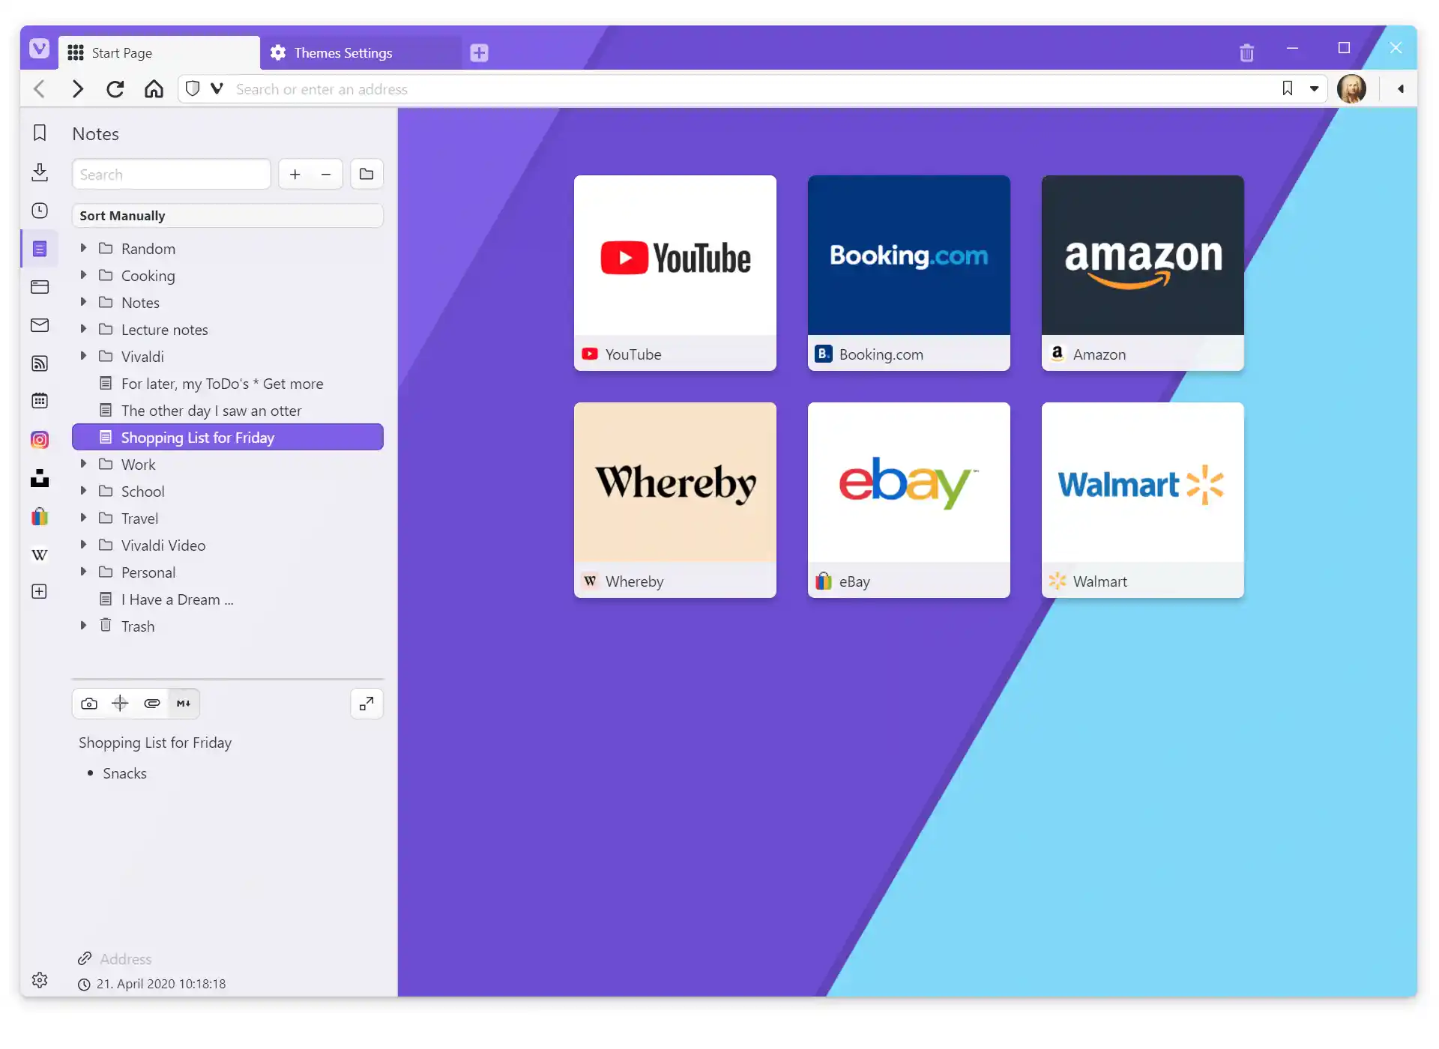This screenshot has width=1439, height=1049.
Task: Click the Notes panel icon in sidebar
Action: click(x=39, y=248)
